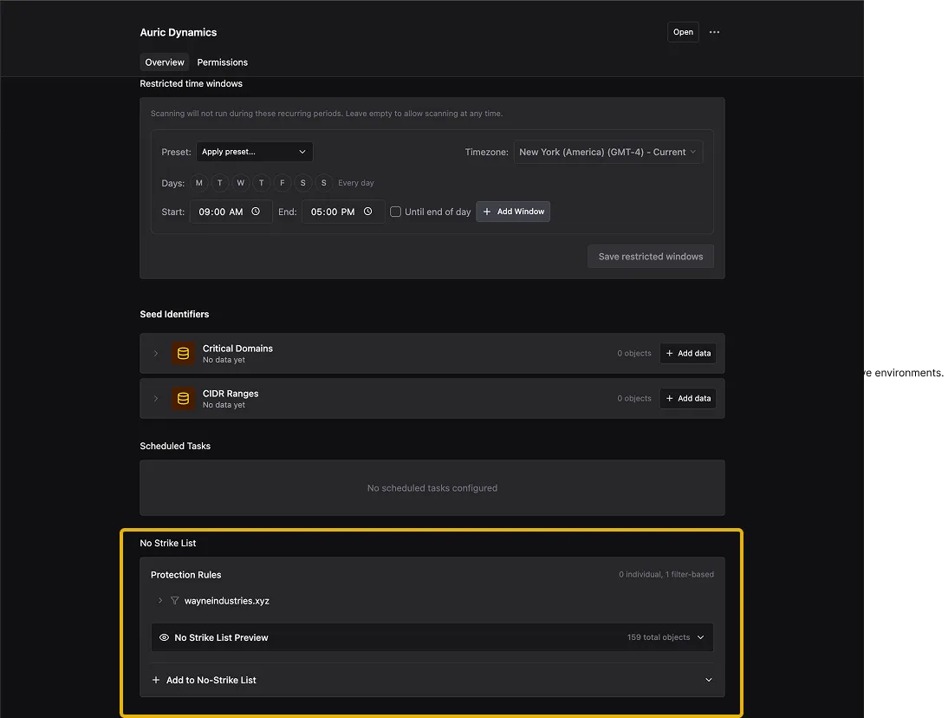Open the three-dot more options menu
Screen dimensions: 948x718
click(x=714, y=32)
